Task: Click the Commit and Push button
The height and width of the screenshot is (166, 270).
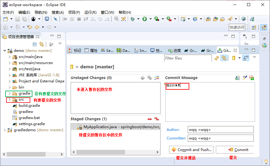Action: [191, 150]
